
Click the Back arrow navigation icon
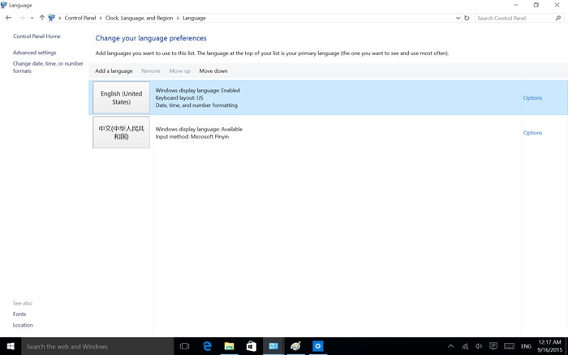pos(9,18)
